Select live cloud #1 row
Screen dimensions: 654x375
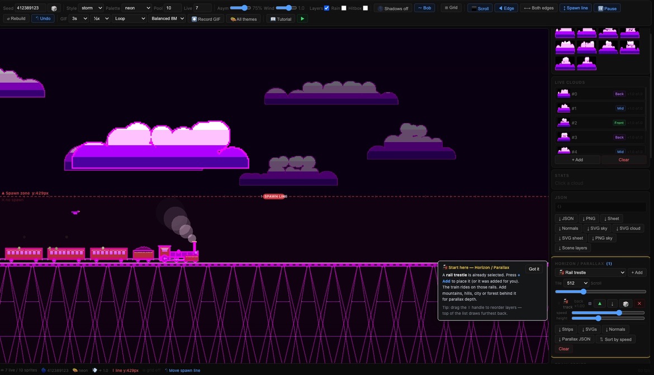(x=600, y=108)
